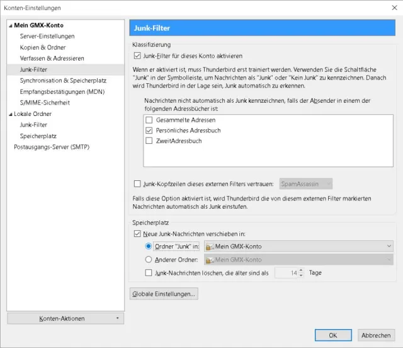Disable Junk-Filter für dieses Konto aktivieren

(x=139, y=56)
